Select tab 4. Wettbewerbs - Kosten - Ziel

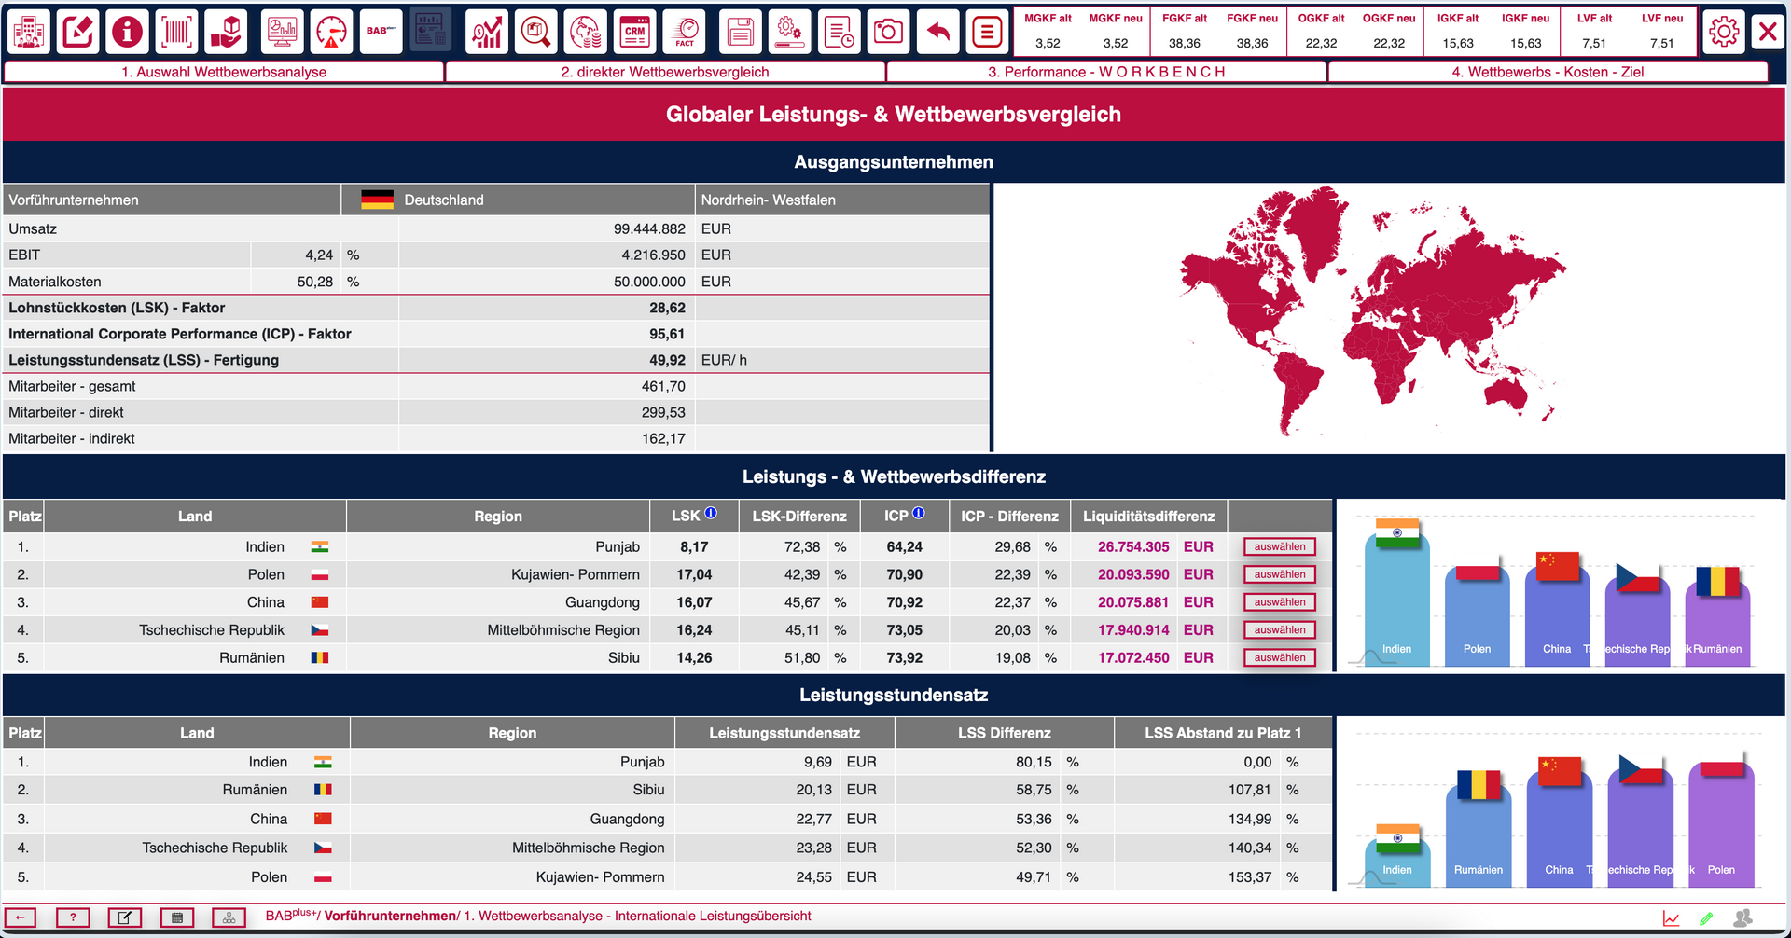(x=1547, y=72)
